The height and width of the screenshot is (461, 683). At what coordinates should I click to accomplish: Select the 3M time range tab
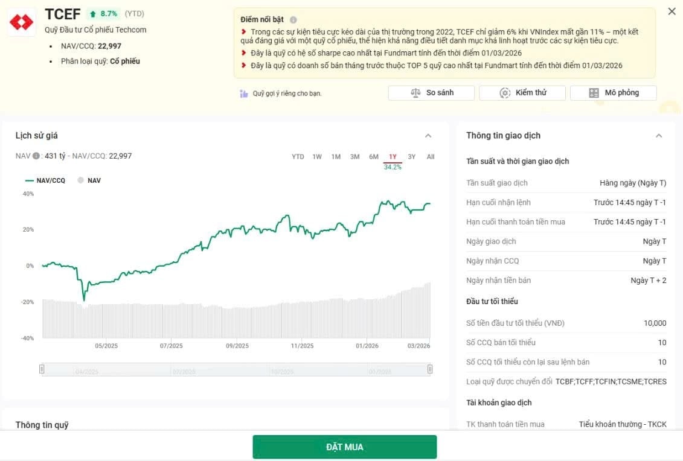(355, 157)
